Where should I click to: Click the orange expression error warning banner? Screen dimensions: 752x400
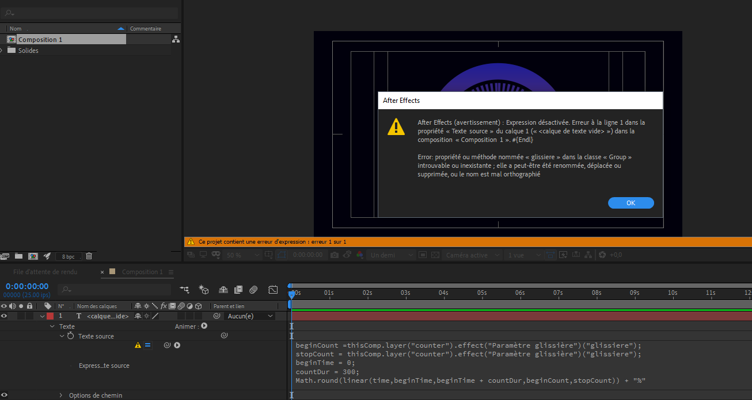468,242
